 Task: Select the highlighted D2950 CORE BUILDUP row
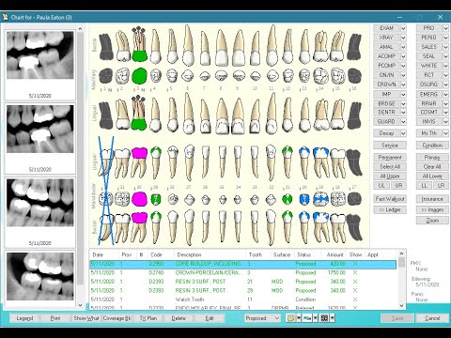pyautogui.click(x=243, y=264)
